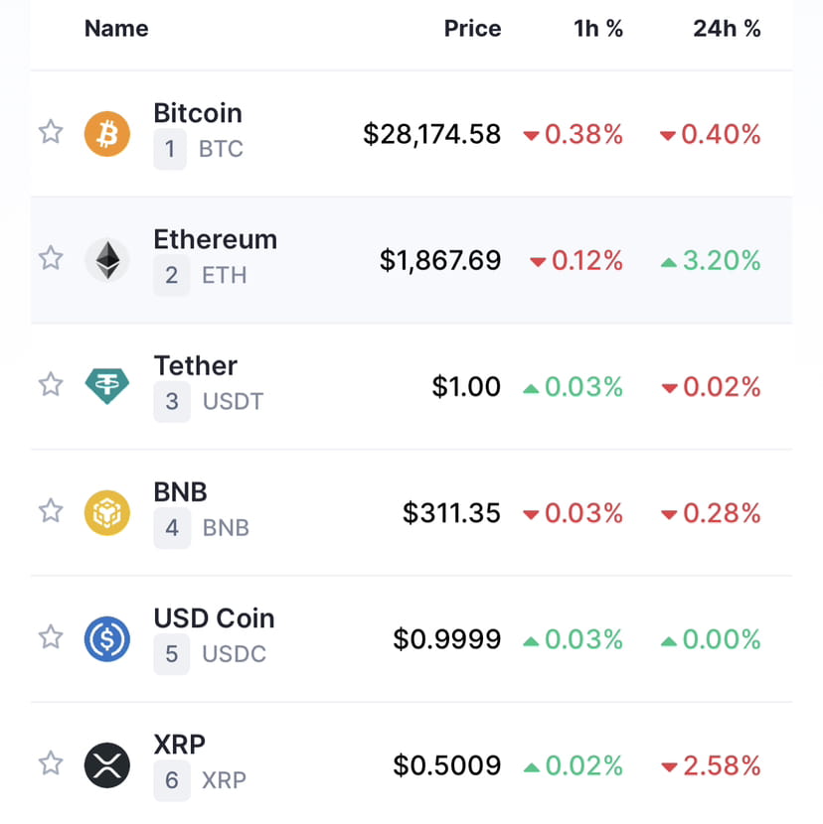Favorite Tether with its star icon
Screen dimensions: 823x824
51,384
